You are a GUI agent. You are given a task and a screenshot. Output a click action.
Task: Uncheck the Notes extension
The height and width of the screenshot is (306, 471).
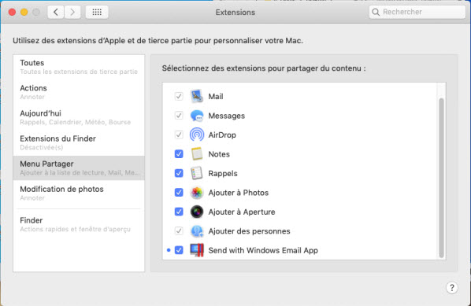click(x=179, y=154)
